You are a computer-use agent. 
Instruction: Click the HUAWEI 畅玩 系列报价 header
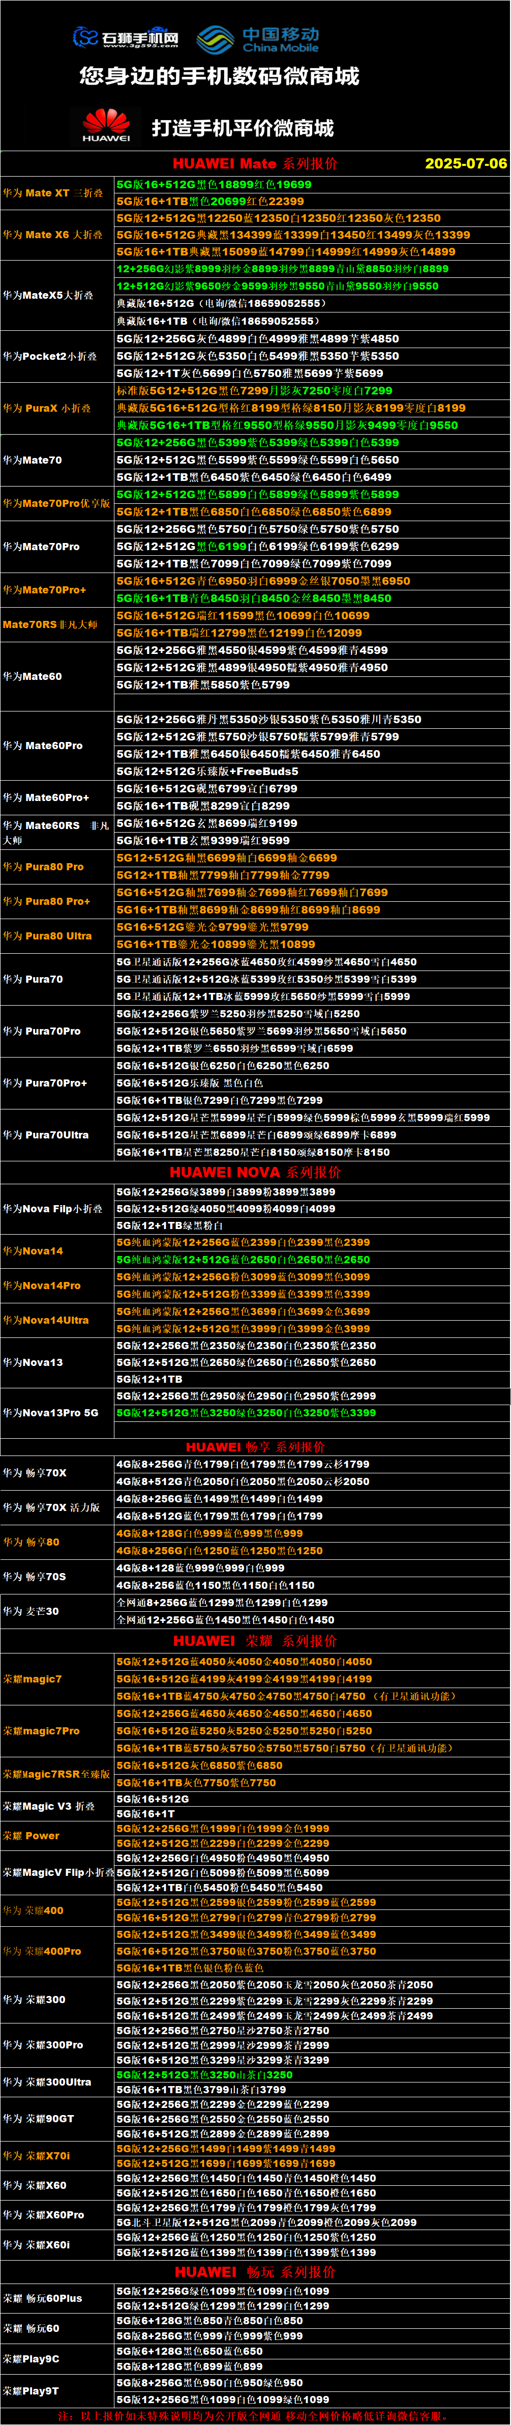click(x=255, y=2271)
